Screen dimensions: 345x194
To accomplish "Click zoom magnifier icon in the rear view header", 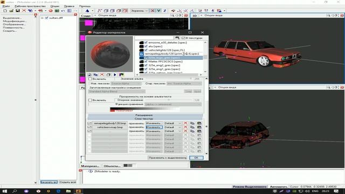I will 172,16.
